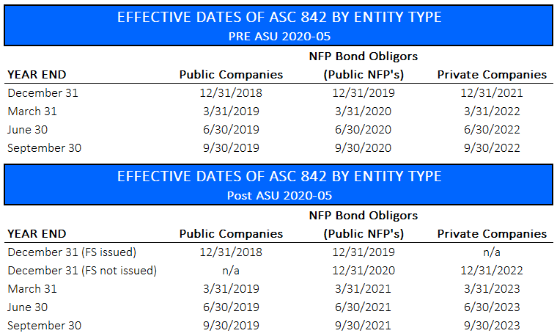Click the "Post ASU 2020-05" subtitle banner

(278, 195)
